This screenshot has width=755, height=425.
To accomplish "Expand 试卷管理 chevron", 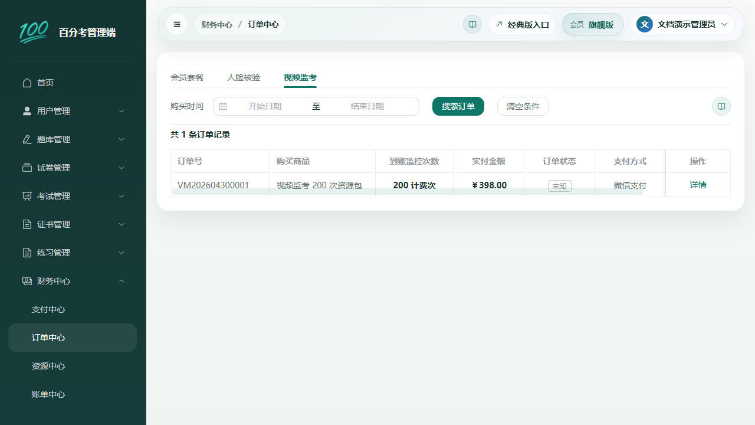I will pos(122,168).
